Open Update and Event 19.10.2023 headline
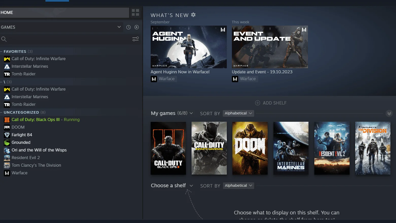Image resolution: width=396 pixels, height=223 pixels. [262, 72]
